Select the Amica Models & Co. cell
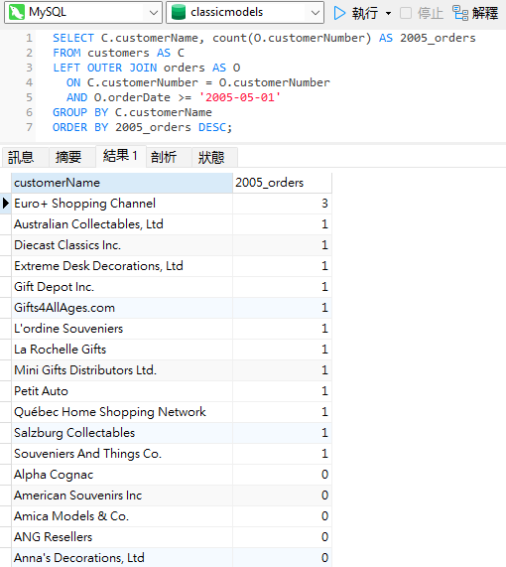 [122, 516]
